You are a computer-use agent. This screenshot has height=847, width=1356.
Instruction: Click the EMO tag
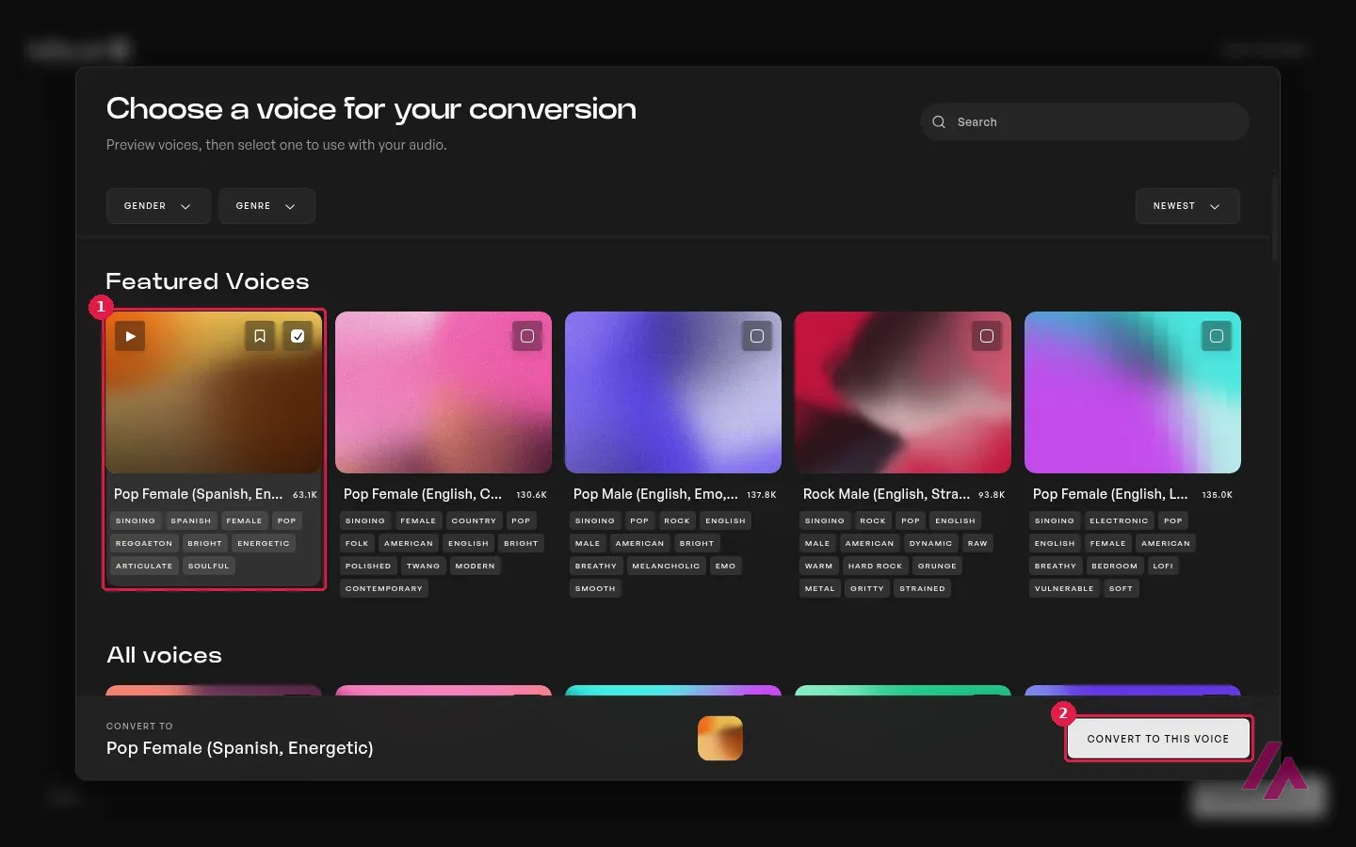pos(725,566)
